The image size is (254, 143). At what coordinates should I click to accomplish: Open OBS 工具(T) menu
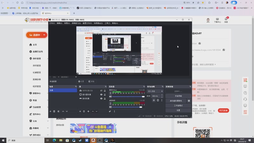coord(107,23)
